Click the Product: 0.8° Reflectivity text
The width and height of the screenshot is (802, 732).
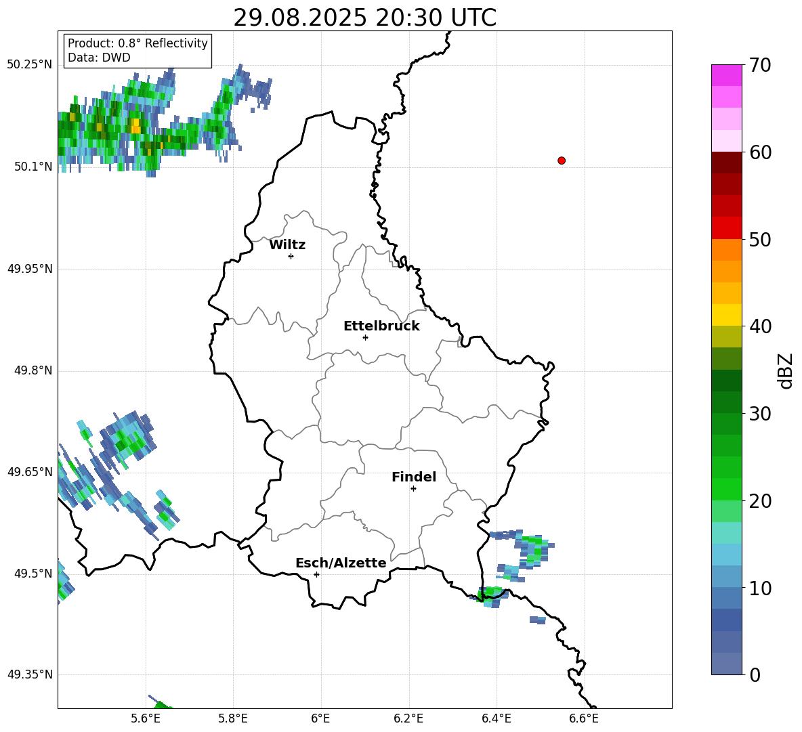138,43
